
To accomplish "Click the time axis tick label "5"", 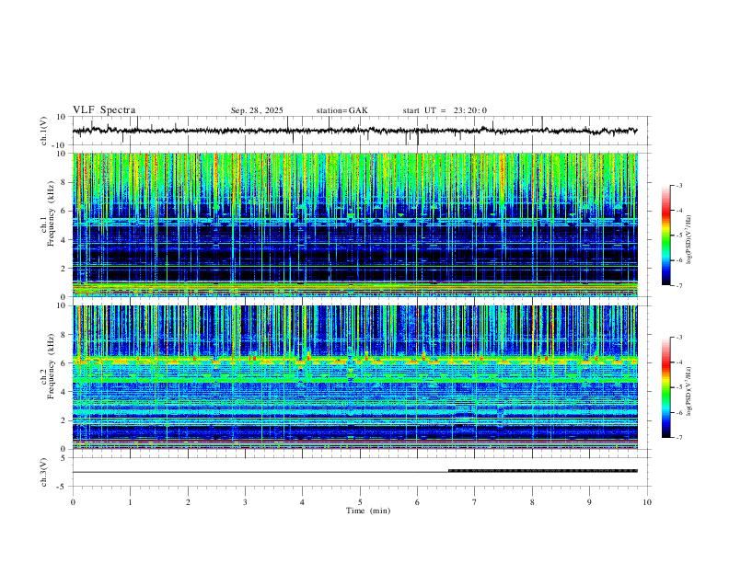I will tap(360, 502).
